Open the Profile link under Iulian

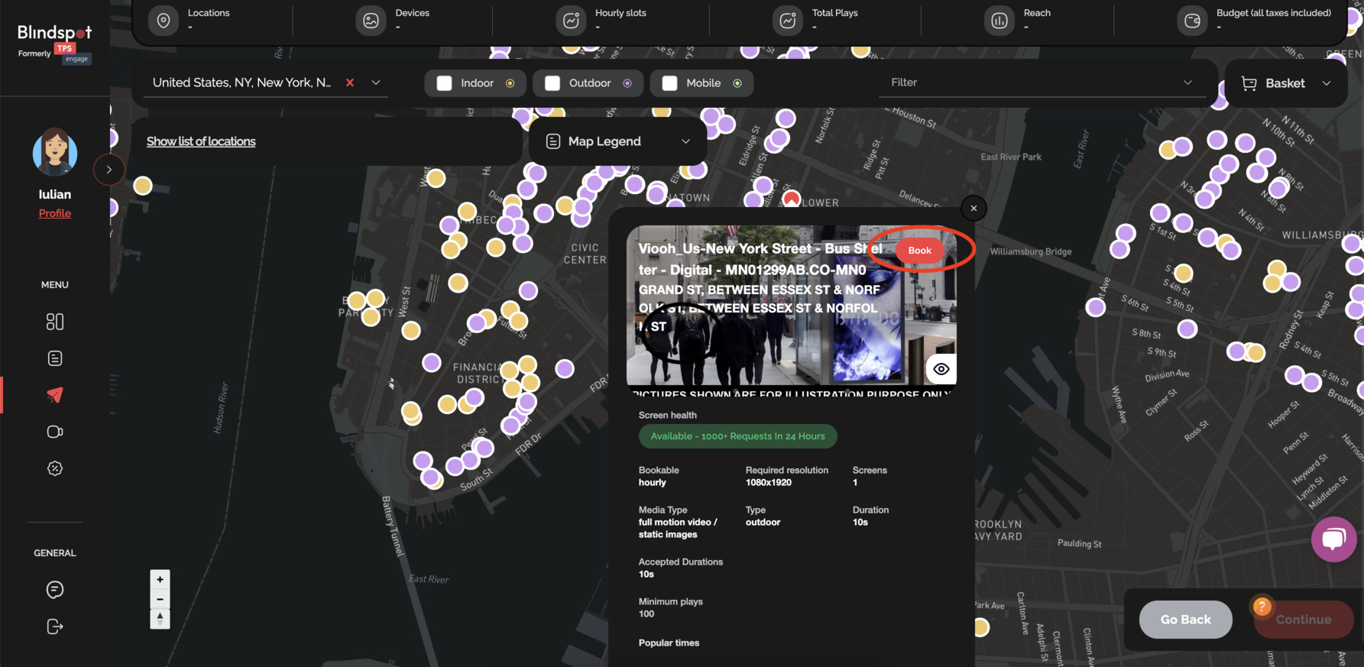54,213
